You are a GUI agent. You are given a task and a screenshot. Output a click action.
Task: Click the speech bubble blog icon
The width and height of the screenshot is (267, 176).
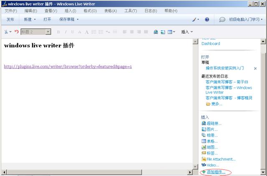[x=222, y=20]
